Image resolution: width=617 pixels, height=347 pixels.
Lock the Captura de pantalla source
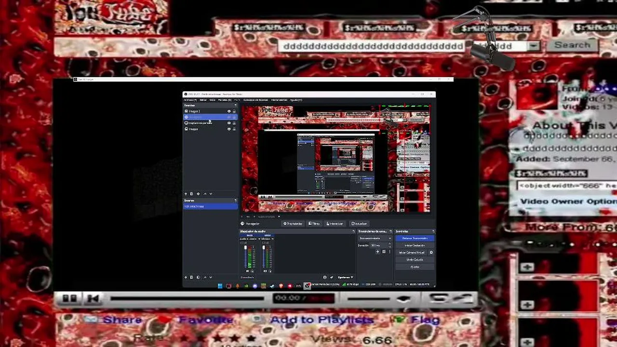coord(234,123)
